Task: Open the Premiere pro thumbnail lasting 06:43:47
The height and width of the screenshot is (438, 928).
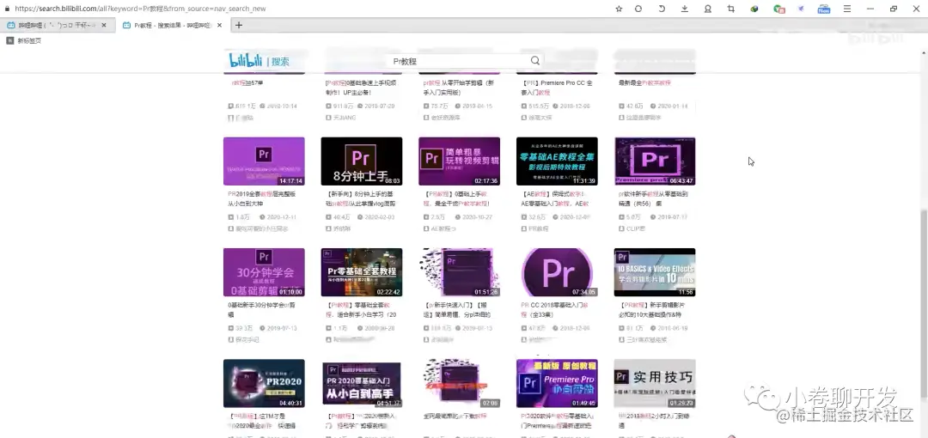Action: point(655,161)
